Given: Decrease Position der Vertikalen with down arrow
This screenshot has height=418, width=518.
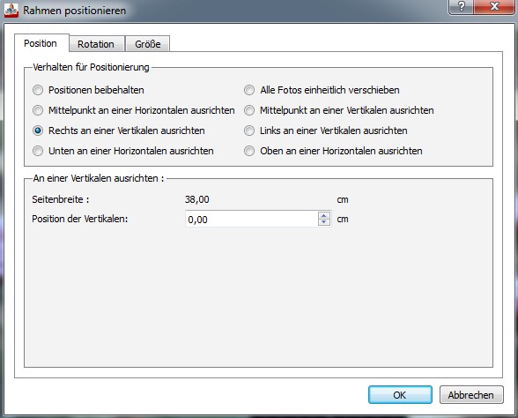Looking at the screenshot, I should click(x=324, y=222).
